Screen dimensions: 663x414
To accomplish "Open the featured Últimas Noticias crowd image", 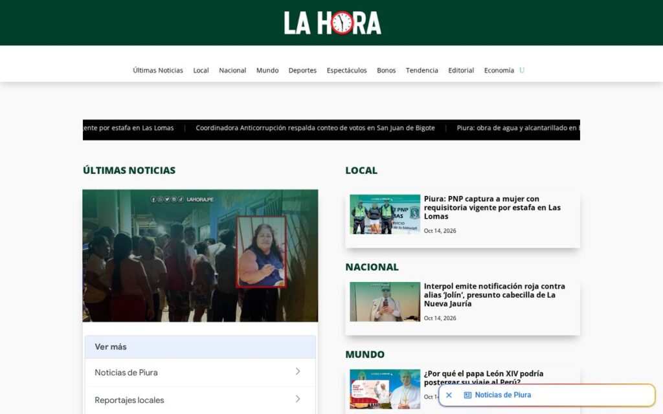I will tap(200, 256).
